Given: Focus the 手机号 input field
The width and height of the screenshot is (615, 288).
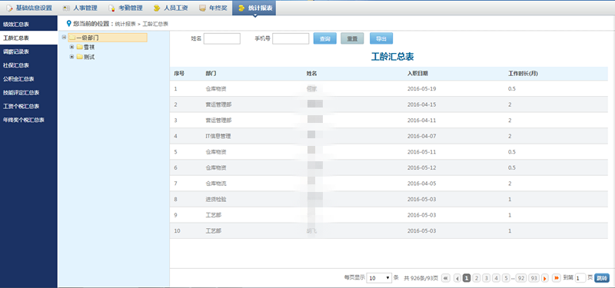Looking at the screenshot, I should (291, 38).
